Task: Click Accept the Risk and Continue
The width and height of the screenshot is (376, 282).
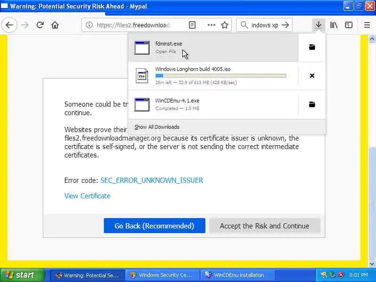Action: (265, 226)
